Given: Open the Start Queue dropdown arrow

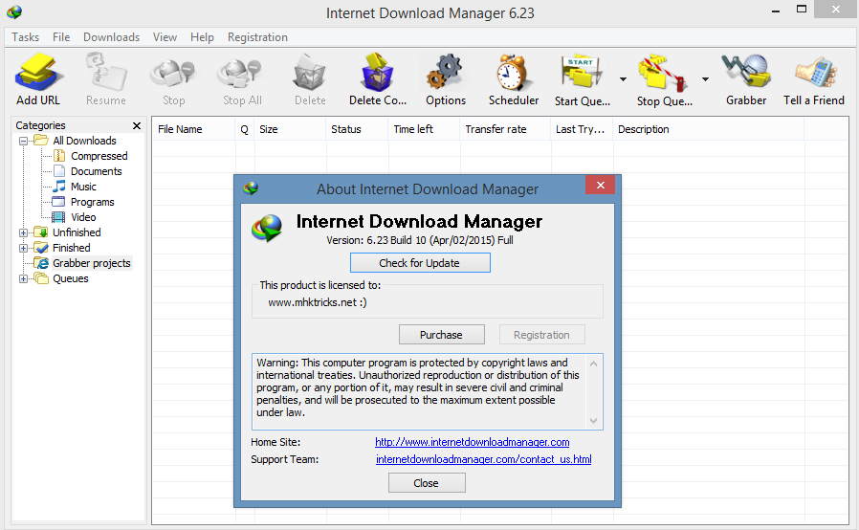Looking at the screenshot, I should tap(623, 79).
